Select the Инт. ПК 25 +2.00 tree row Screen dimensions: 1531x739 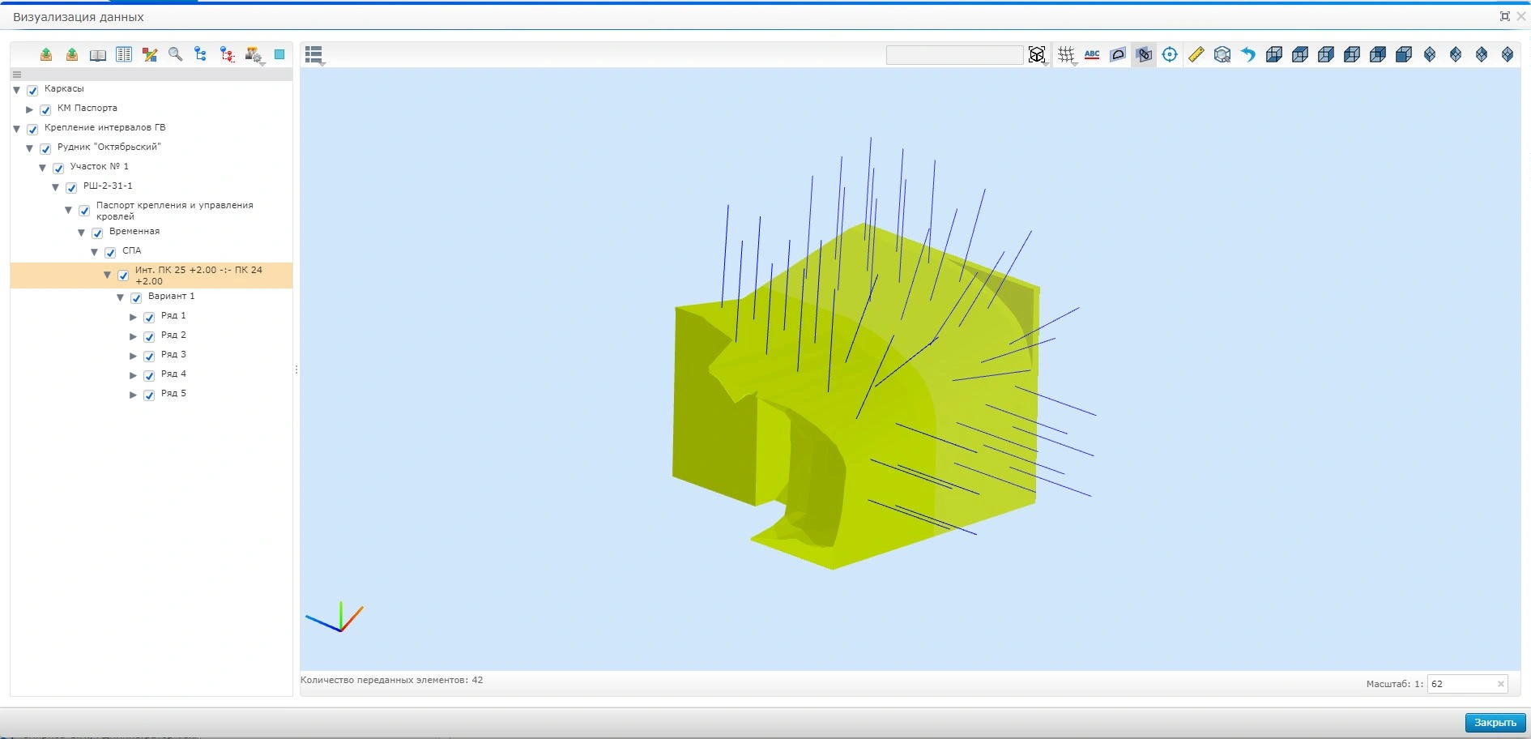pos(151,276)
